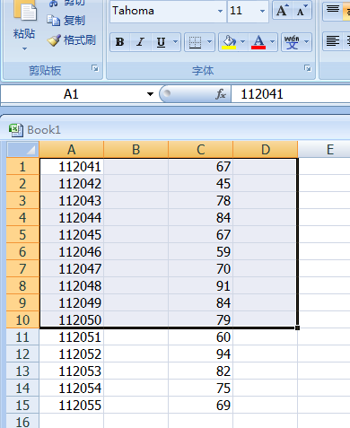This screenshot has width=350, height=428.
Task: Click cell containing 112044
Action: click(72, 217)
